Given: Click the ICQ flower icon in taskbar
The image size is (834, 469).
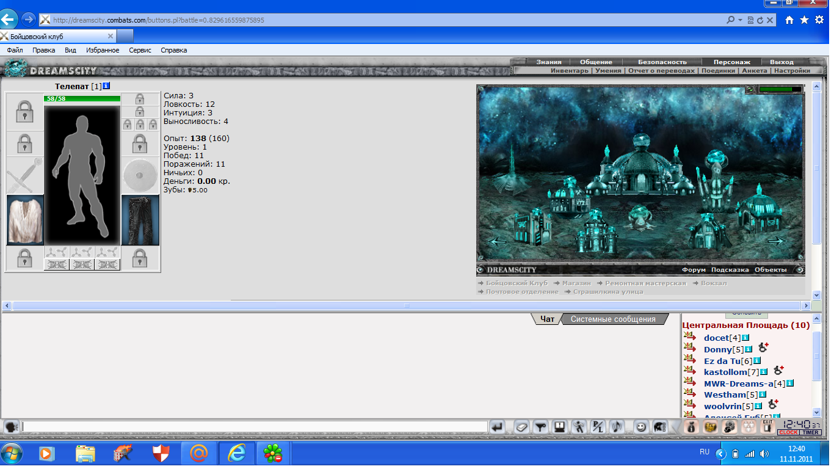Looking at the screenshot, I should point(272,454).
